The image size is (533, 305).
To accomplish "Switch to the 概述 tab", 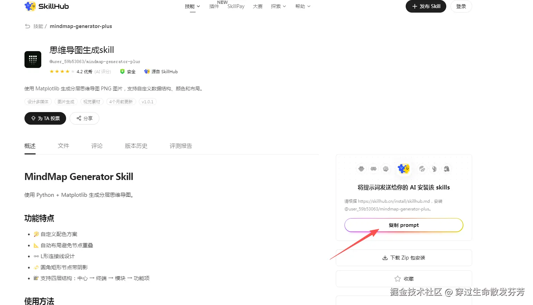I will (30, 146).
